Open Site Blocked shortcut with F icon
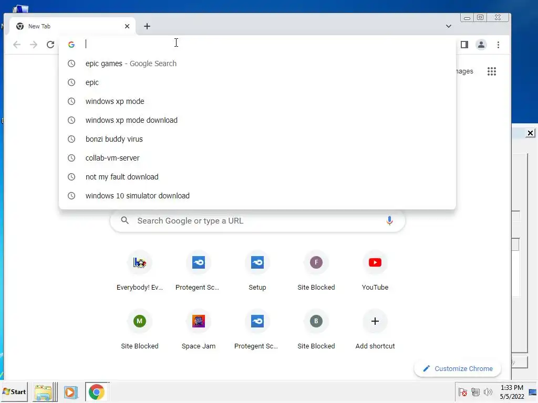538x403 pixels. (316, 271)
